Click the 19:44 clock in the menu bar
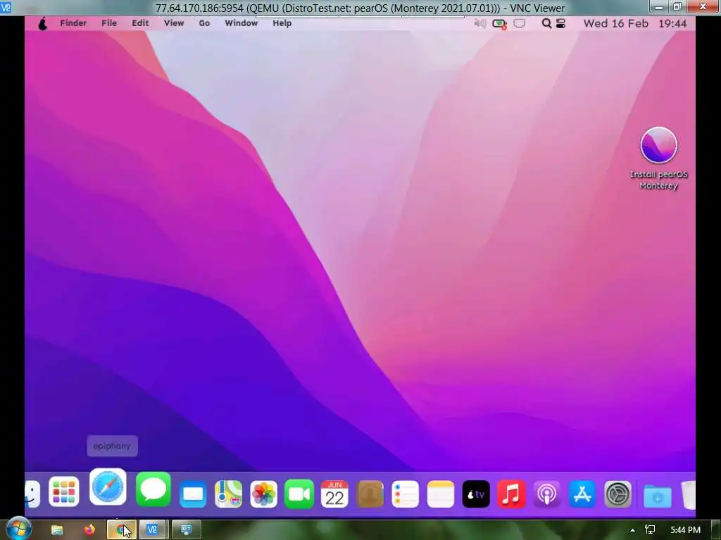This screenshot has width=721, height=540. [x=672, y=23]
